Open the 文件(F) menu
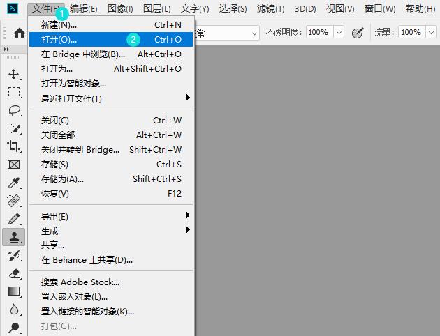The height and width of the screenshot is (336, 440). coord(46,9)
